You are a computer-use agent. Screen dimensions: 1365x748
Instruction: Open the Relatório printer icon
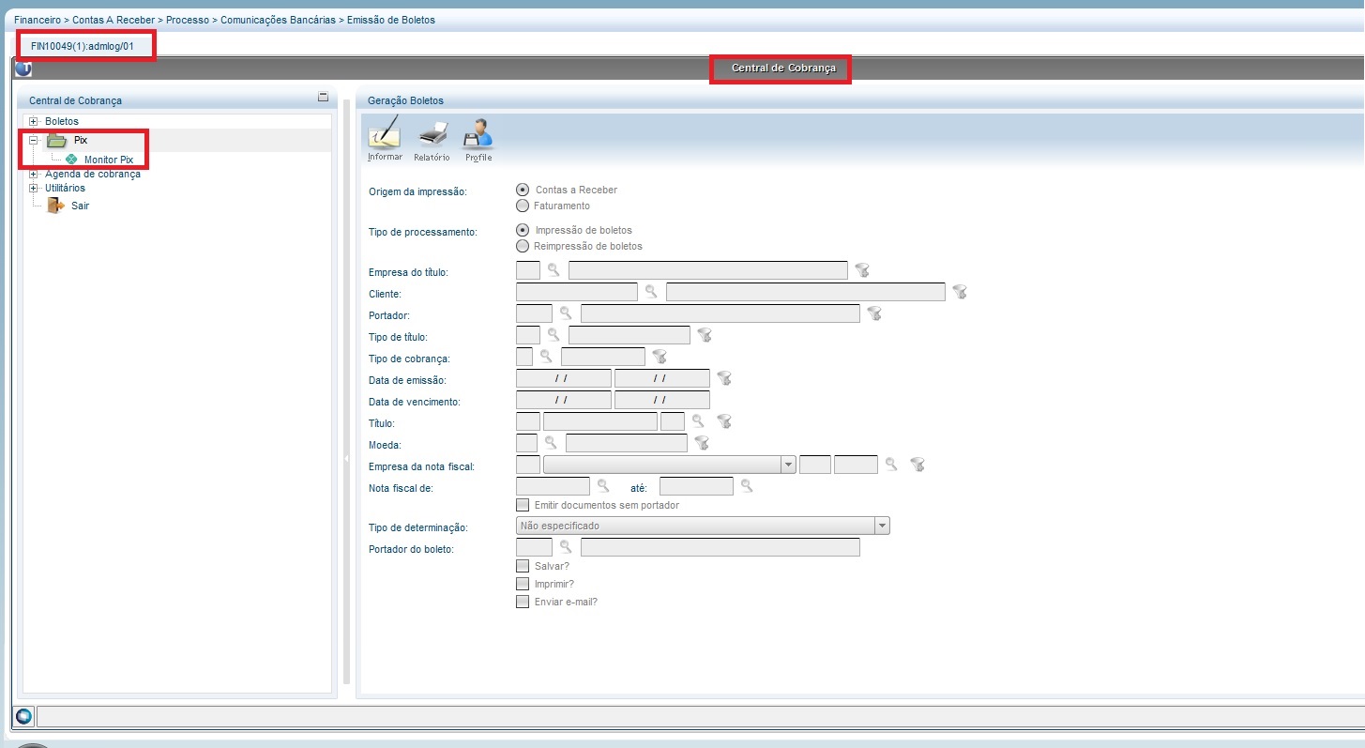pyautogui.click(x=432, y=134)
